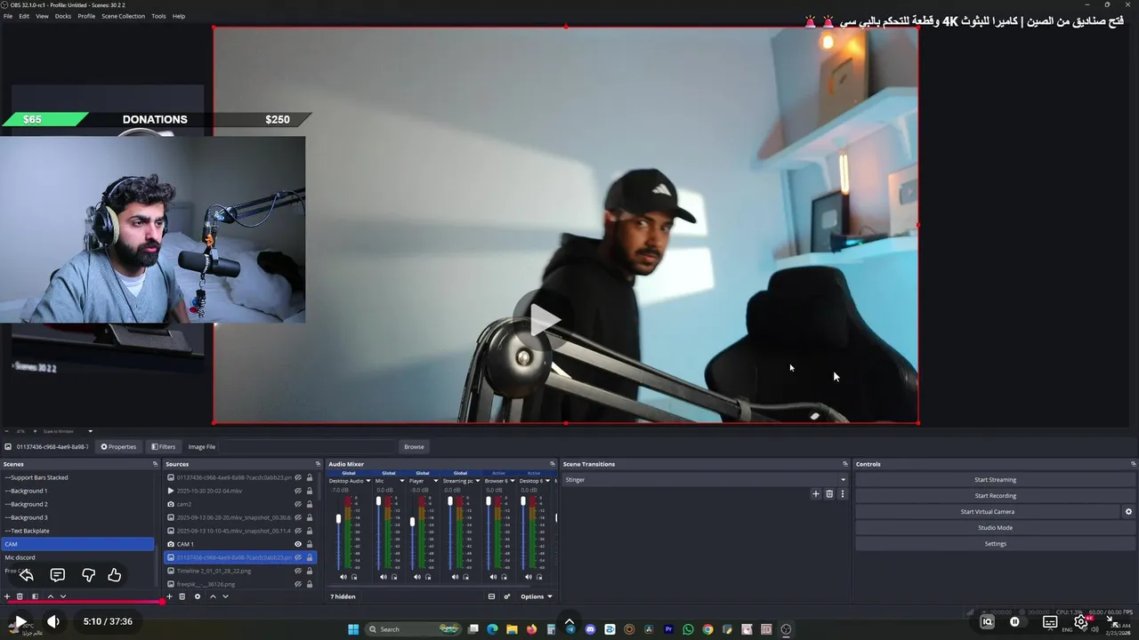
Task: Pop out the Controls dock icon
Action: (x=1133, y=464)
